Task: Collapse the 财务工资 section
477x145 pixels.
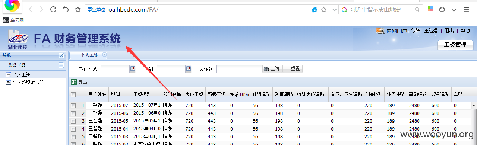Action: (61, 65)
